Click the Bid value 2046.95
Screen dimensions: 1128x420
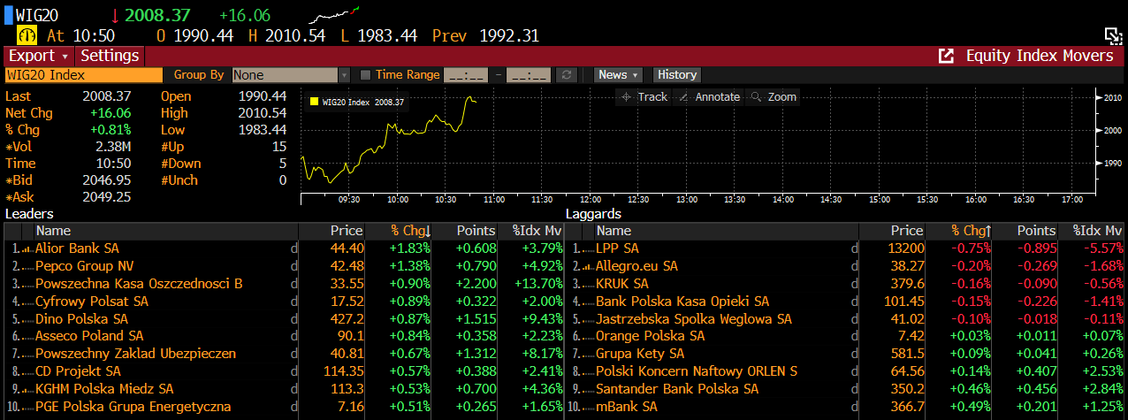pos(107,180)
